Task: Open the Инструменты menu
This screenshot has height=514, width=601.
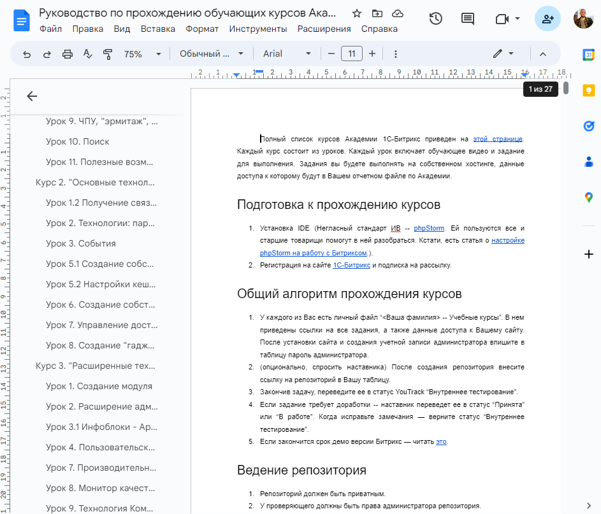Action: (x=258, y=29)
